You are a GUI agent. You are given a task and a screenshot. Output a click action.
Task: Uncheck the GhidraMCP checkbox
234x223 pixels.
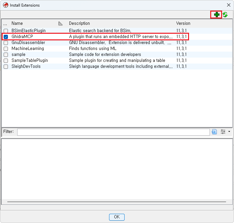tap(6, 37)
